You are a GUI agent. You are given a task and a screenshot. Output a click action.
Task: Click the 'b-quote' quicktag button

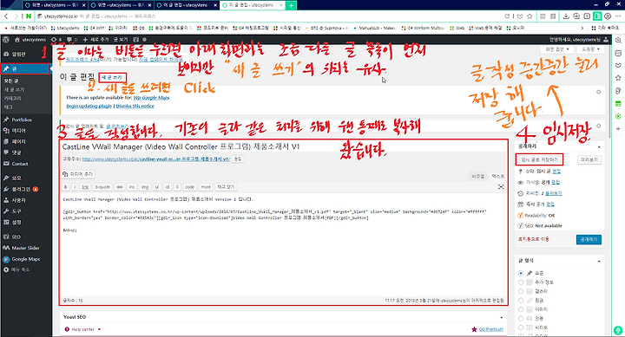point(102,186)
